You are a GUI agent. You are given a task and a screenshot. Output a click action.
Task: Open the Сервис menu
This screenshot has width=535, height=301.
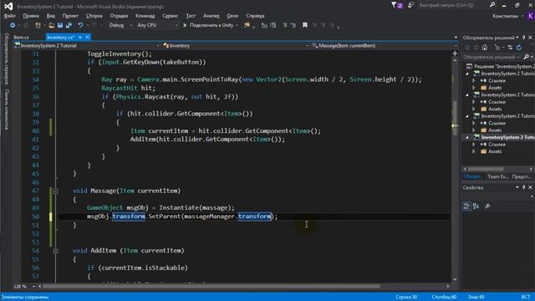(170, 16)
